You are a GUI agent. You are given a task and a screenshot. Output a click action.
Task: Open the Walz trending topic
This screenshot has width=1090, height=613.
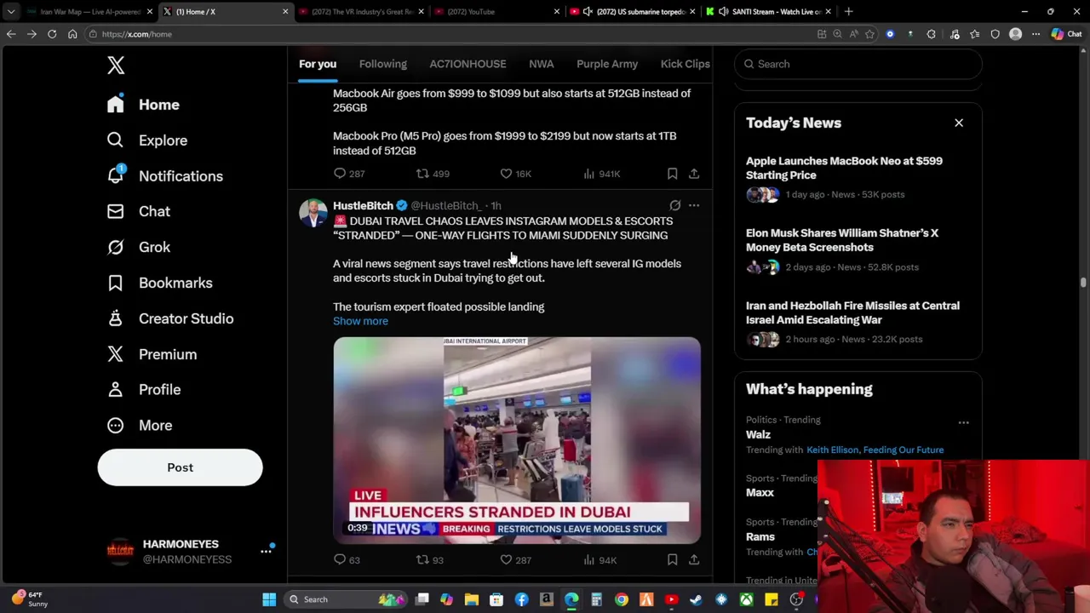[758, 434]
